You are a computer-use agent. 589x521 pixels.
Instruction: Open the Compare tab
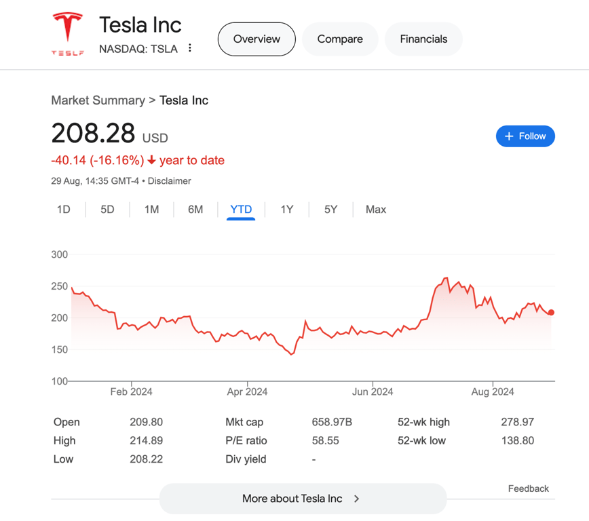click(x=340, y=39)
